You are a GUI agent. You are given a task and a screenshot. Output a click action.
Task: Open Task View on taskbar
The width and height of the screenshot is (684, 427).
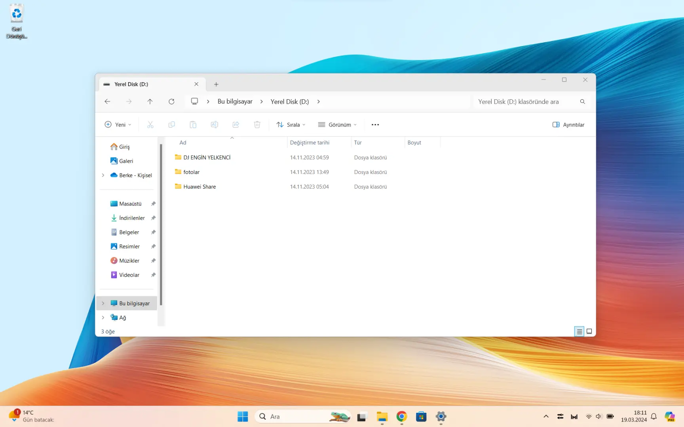[x=361, y=416]
